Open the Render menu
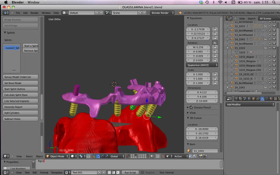The width and height of the screenshot is (280, 175). [35, 13]
